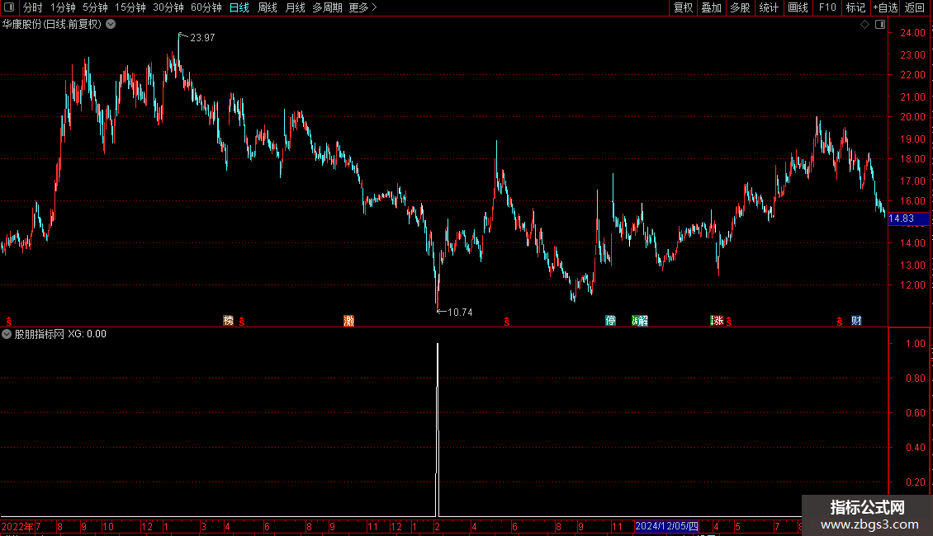Switch to 周线 weekly chart
933x536 pixels.
point(268,7)
